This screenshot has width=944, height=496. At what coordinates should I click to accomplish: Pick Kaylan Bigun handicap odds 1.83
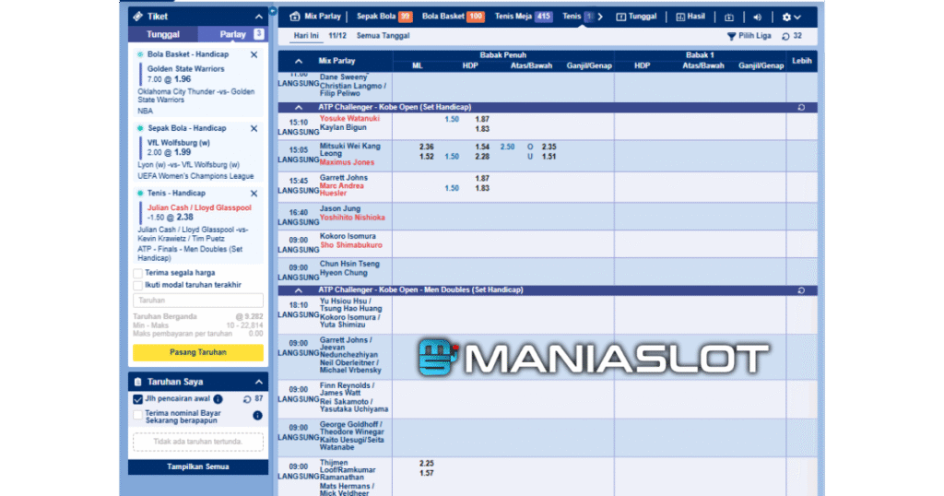pos(481,129)
